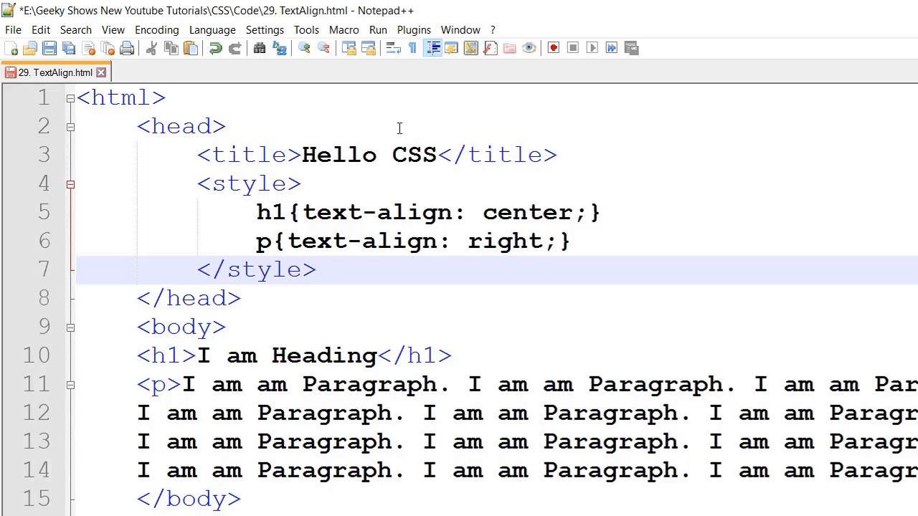
Task: Toggle synchronized horizontal scrolling icon
Action: [368, 48]
